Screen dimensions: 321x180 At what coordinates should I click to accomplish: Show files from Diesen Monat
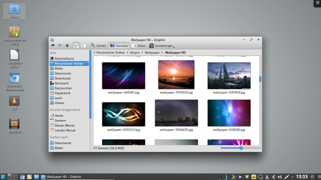coord(69,125)
